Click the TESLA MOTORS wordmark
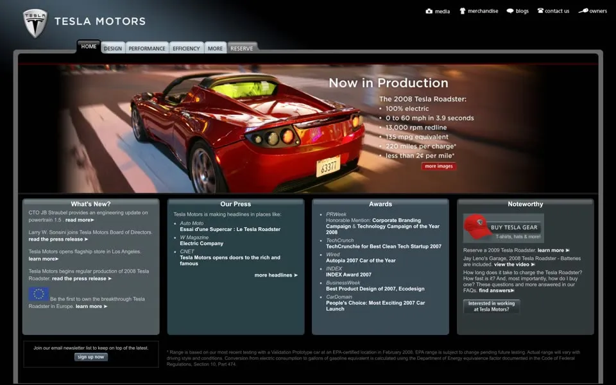The height and width of the screenshot is (385, 616). (100, 21)
